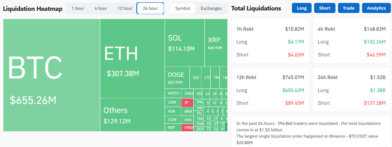This screenshot has width=392, height=147.
Task: Open the XRP $65.93M heatmap tile
Action: pyautogui.click(x=216, y=43)
